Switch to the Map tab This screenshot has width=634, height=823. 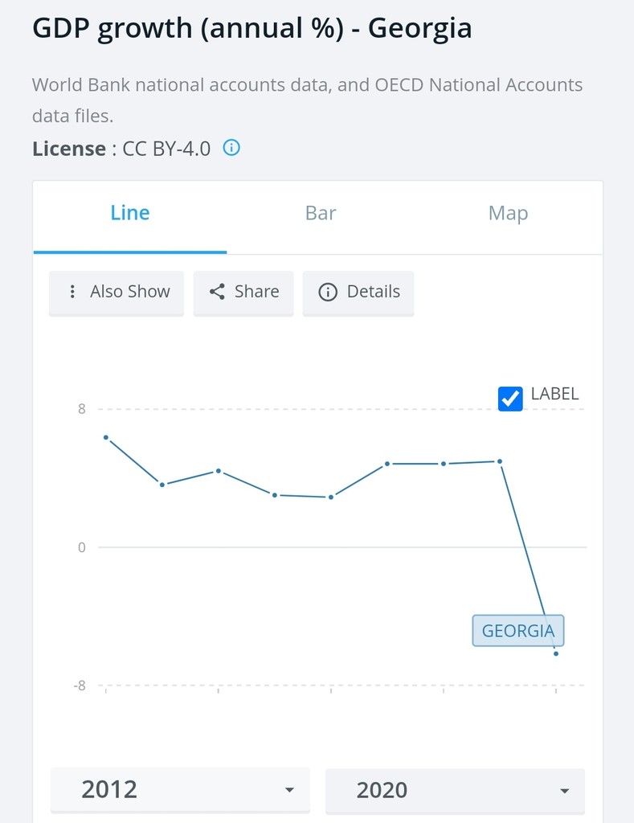coord(508,213)
